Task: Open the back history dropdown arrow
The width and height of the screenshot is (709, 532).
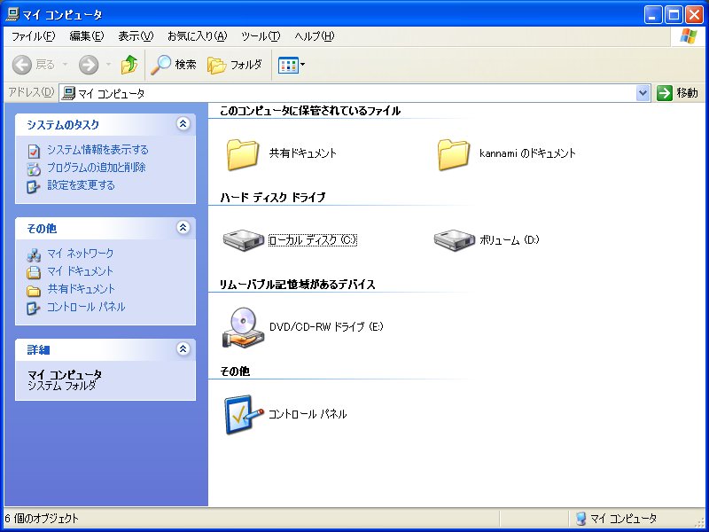Action: pyautogui.click(x=65, y=65)
